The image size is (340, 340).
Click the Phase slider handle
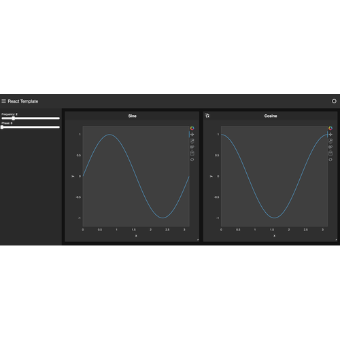coord(2,127)
